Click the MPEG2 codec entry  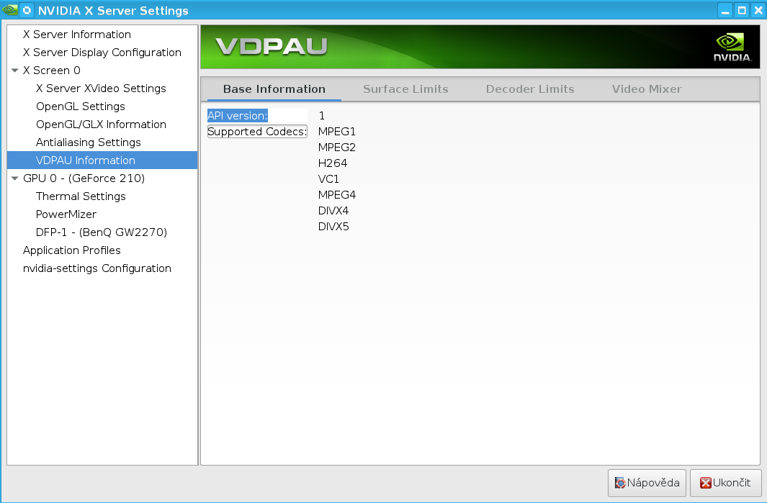pyautogui.click(x=336, y=147)
